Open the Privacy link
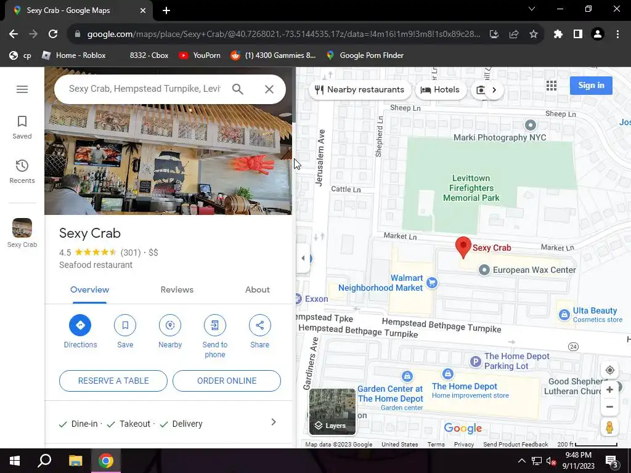Image resolution: width=631 pixels, height=473 pixels. coord(464,445)
